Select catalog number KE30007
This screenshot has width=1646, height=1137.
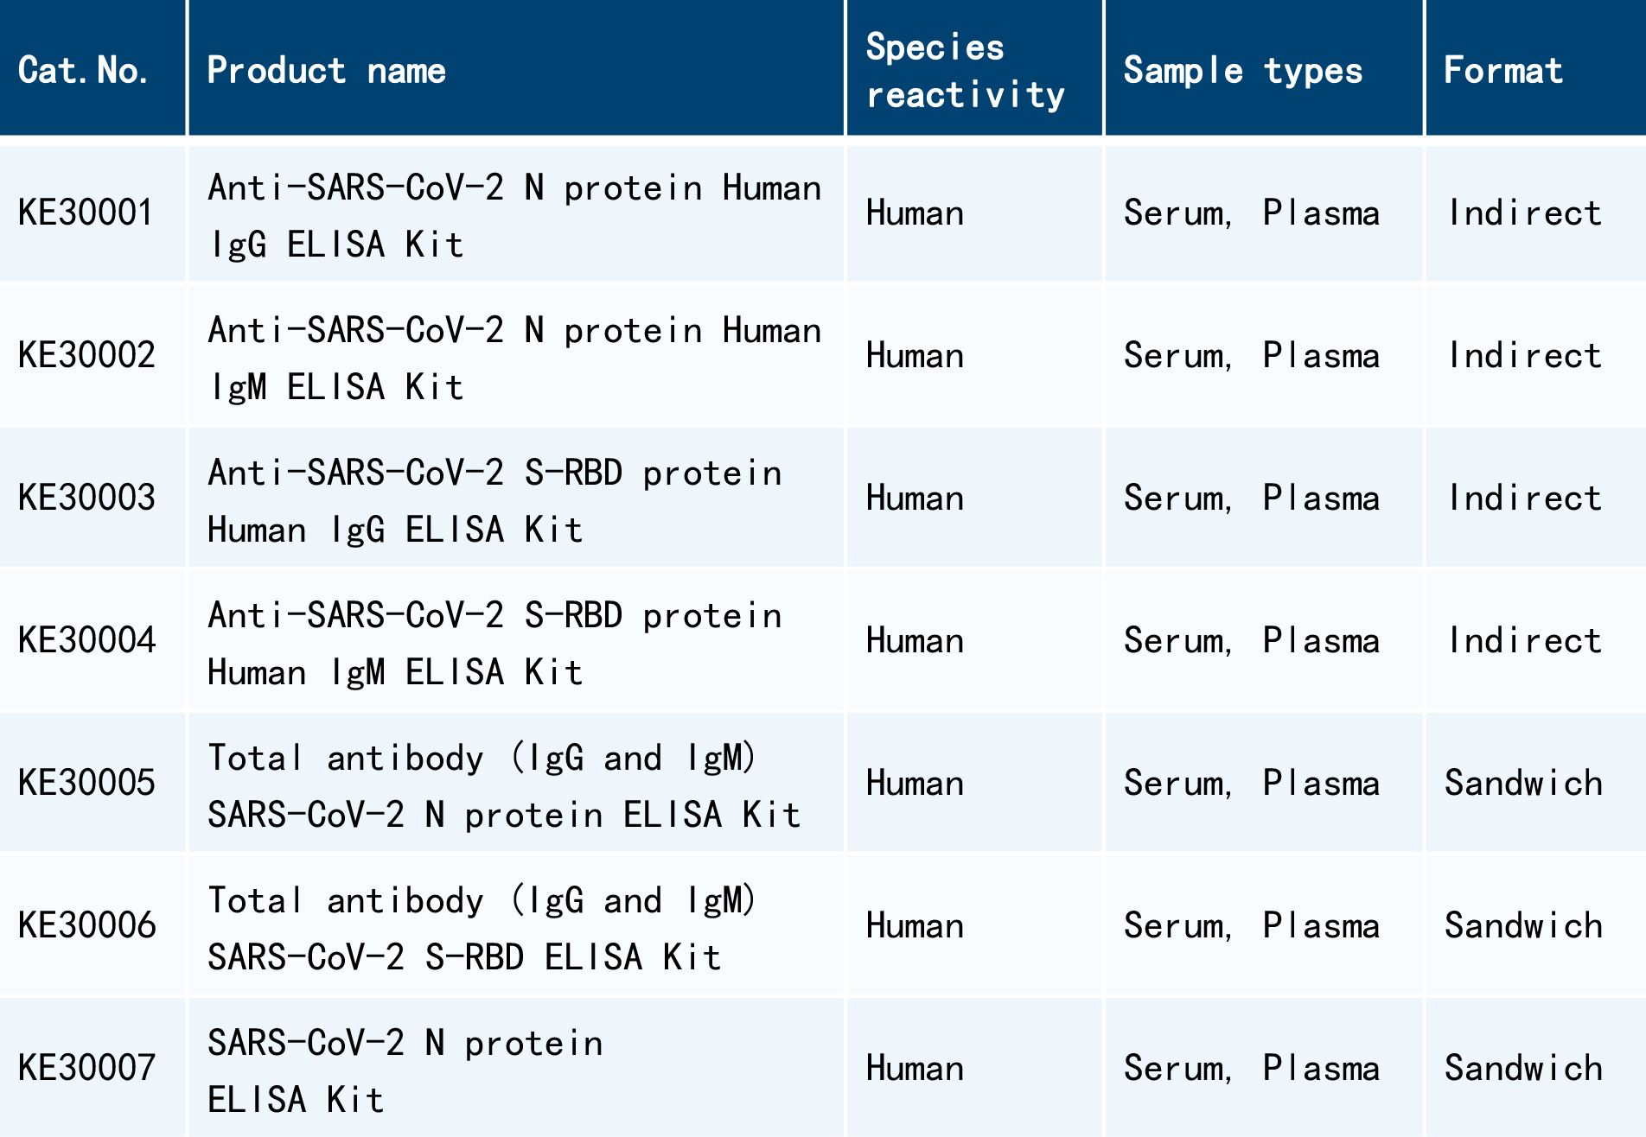86,1068
